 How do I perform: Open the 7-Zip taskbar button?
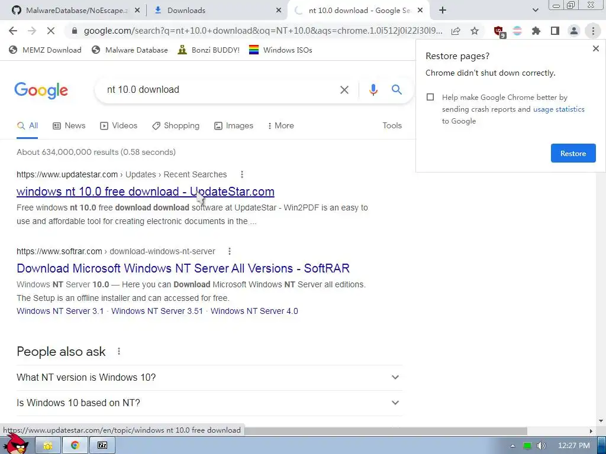102,446
